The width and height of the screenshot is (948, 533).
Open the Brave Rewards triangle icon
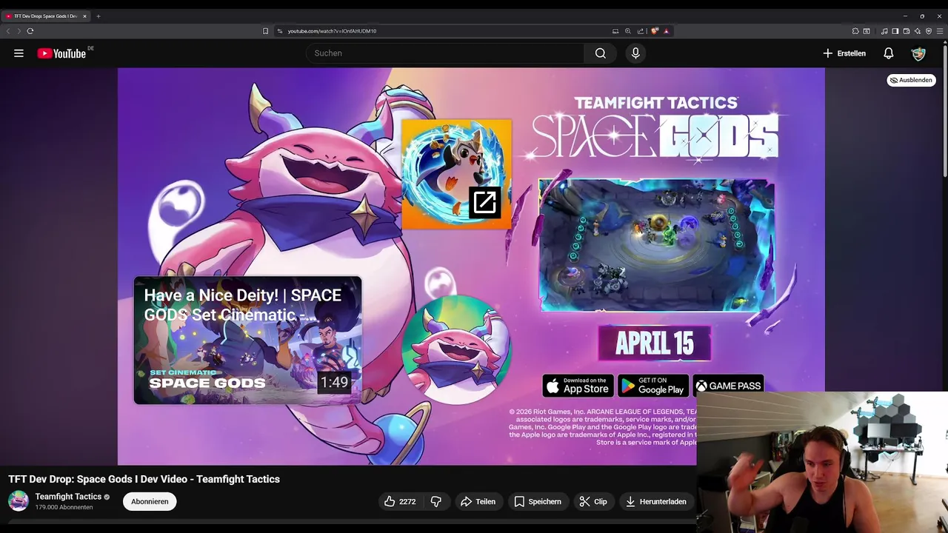click(x=667, y=31)
